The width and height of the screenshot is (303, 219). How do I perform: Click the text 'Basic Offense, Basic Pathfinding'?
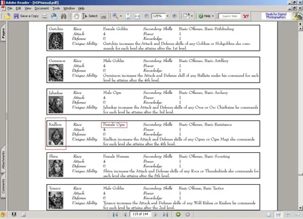click(x=207, y=29)
